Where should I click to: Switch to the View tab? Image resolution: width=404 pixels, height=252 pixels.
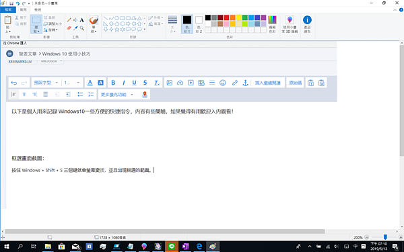point(38,10)
